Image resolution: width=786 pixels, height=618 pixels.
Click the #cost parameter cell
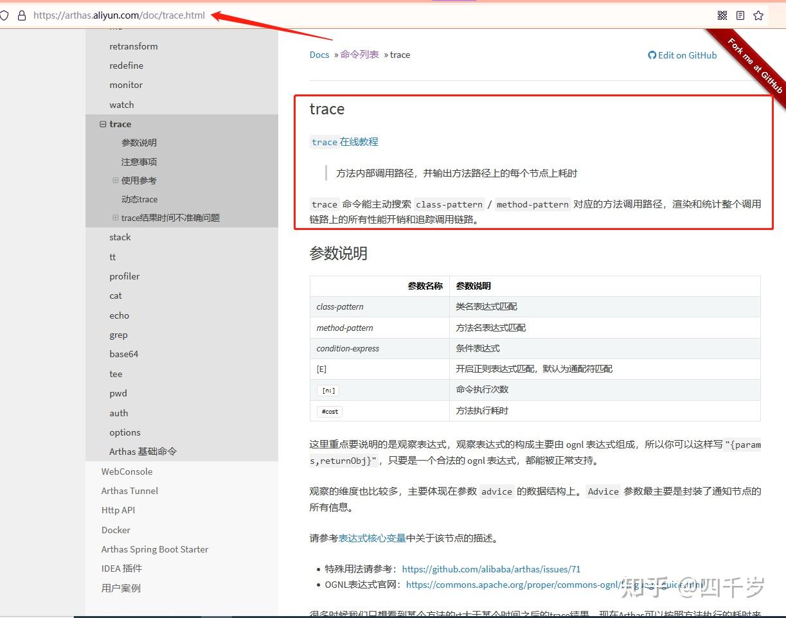pyautogui.click(x=380, y=411)
